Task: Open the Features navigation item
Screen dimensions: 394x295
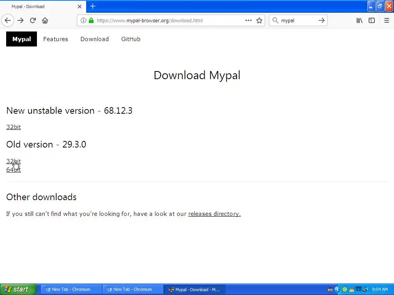Action: pyautogui.click(x=55, y=39)
